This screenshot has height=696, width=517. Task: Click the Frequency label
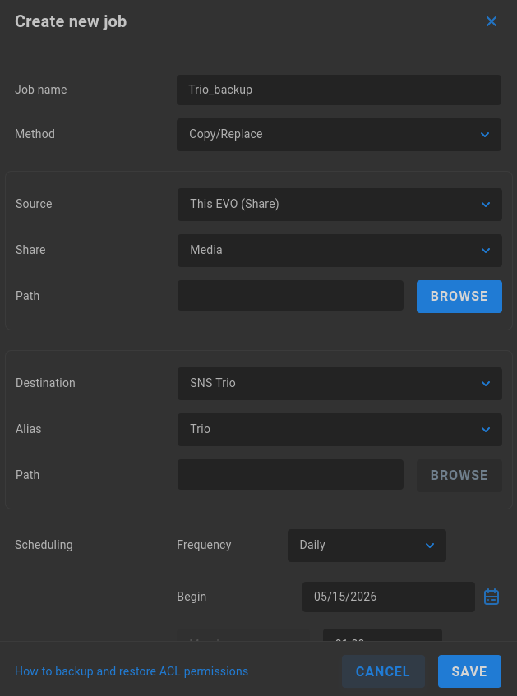[204, 545]
